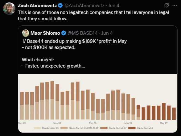Visit the @ZachAbramowitz handle
The image size is (181, 136).
(x=84, y=6)
